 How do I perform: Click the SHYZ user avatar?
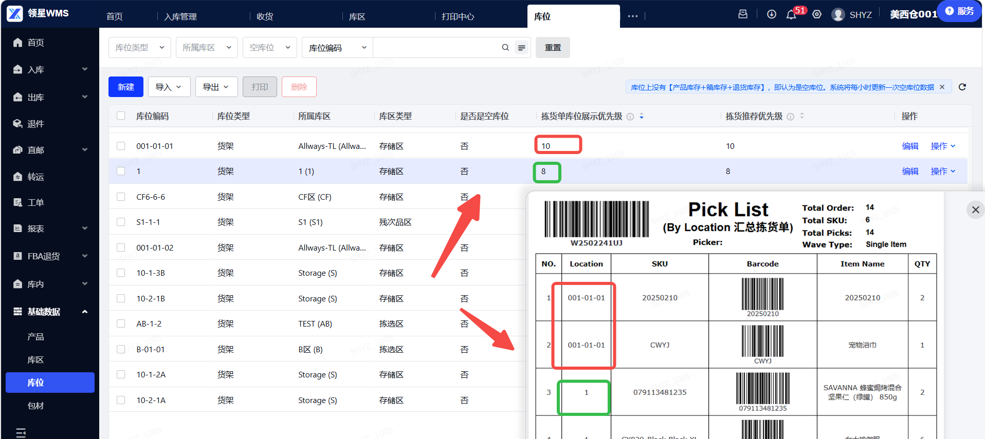tap(838, 14)
